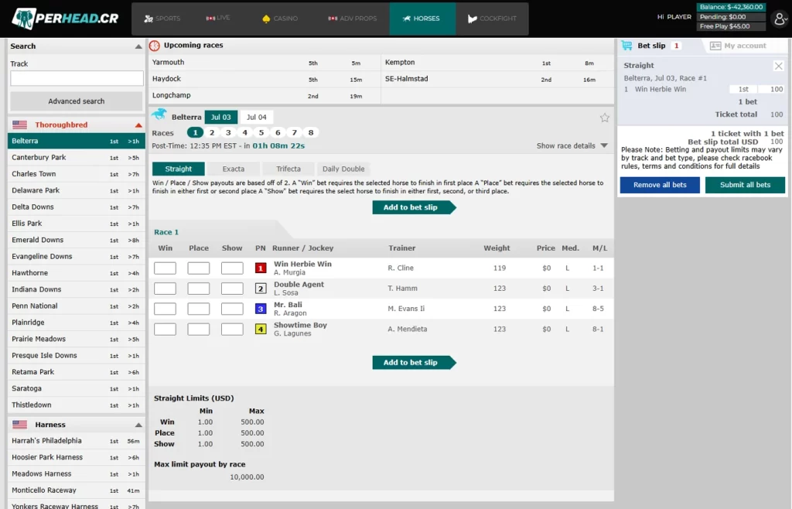Viewport: 792px width, 509px height.
Task: Remove bet using the X icon
Action: [x=778, y=66]
